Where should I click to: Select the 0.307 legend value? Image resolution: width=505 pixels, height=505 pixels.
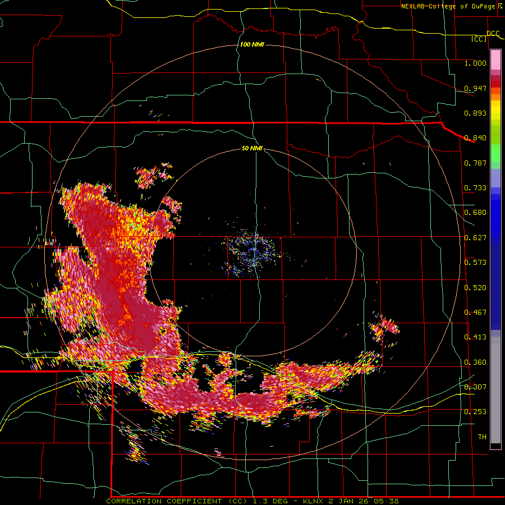tap(475, 387)
